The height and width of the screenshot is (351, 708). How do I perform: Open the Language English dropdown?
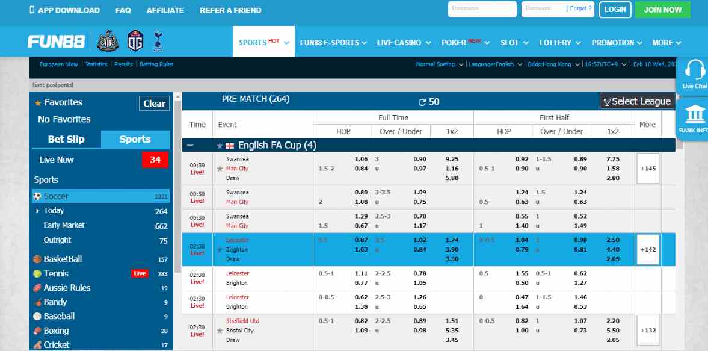(x=495, y=64)
